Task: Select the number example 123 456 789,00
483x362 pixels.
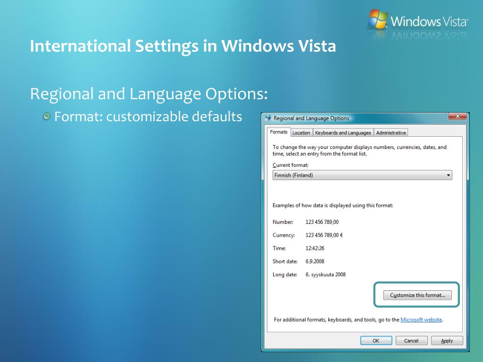Action: point(322,222)
